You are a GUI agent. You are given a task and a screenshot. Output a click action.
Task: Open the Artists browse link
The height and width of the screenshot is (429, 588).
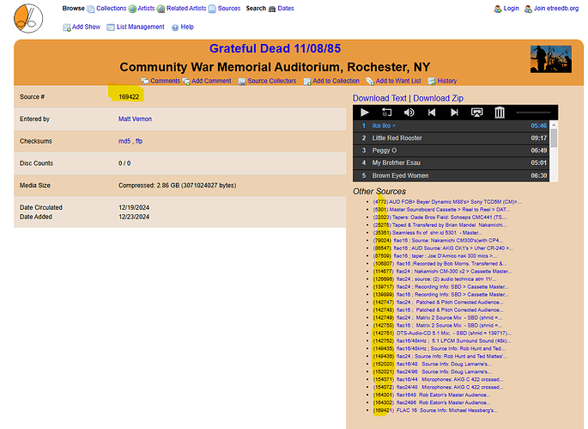pyautogui.click(x=146, y=9)
